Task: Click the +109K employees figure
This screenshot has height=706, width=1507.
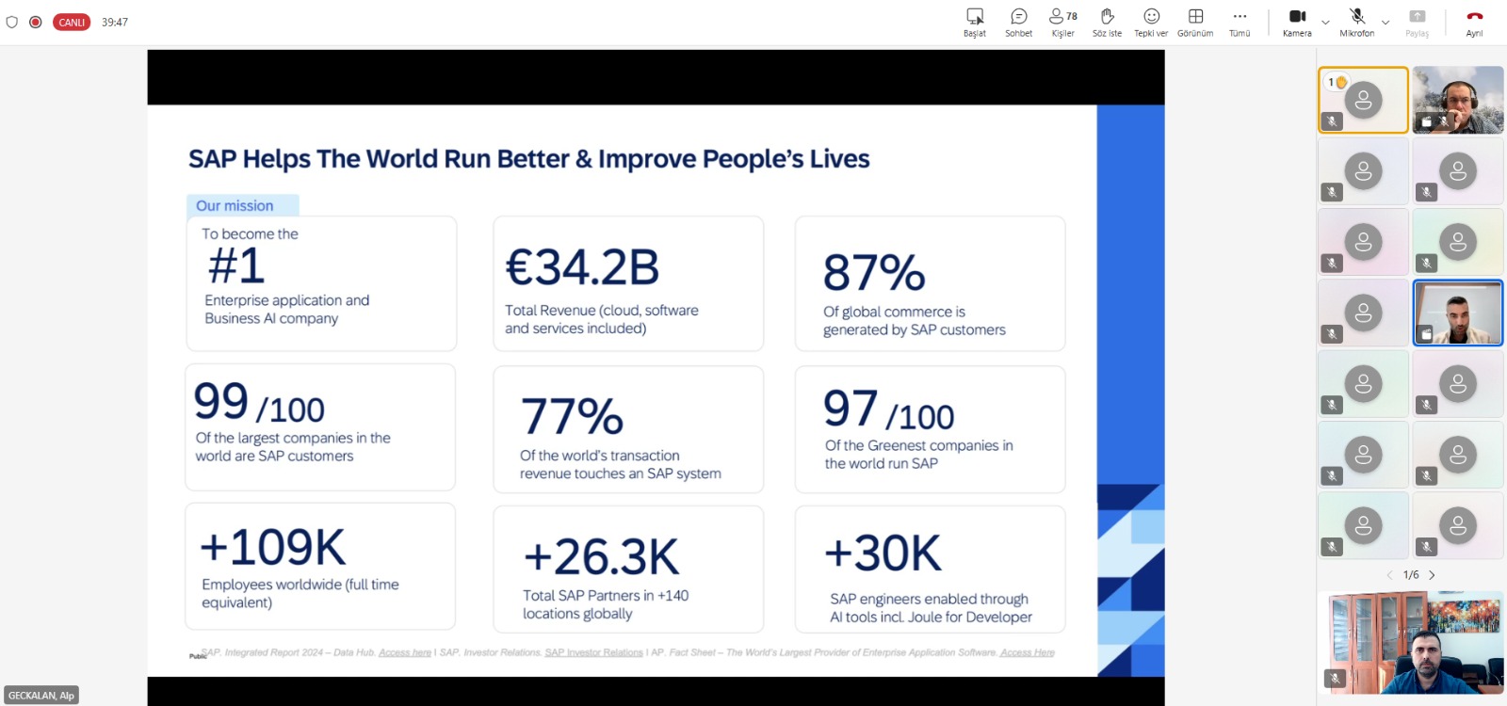Action: [273, 547]
